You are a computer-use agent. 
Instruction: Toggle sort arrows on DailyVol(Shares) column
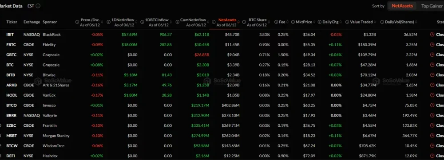tap(416, 22)
